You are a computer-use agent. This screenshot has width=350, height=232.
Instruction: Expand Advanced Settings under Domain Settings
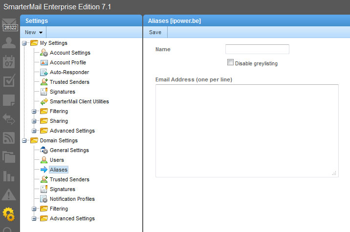pos(34,218)
